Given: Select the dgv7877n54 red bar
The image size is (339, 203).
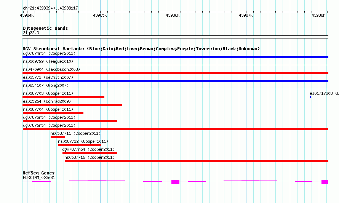Looking at the screenshot, I should point(90,153).
